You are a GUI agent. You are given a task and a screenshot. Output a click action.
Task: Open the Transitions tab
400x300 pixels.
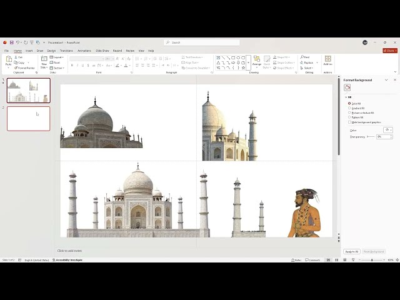(x=66, y=51)
